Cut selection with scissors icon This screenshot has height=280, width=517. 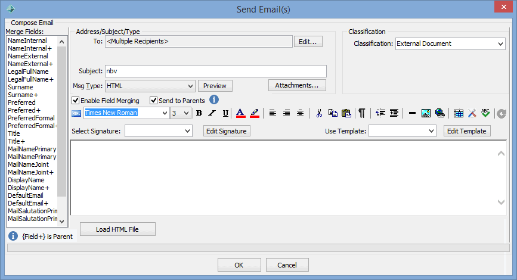click(319, 113)
